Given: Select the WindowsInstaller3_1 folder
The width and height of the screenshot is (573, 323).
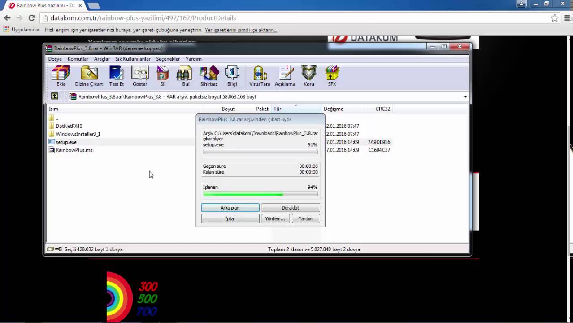Looking at the screenshot, I should click(x=74, y=134).
